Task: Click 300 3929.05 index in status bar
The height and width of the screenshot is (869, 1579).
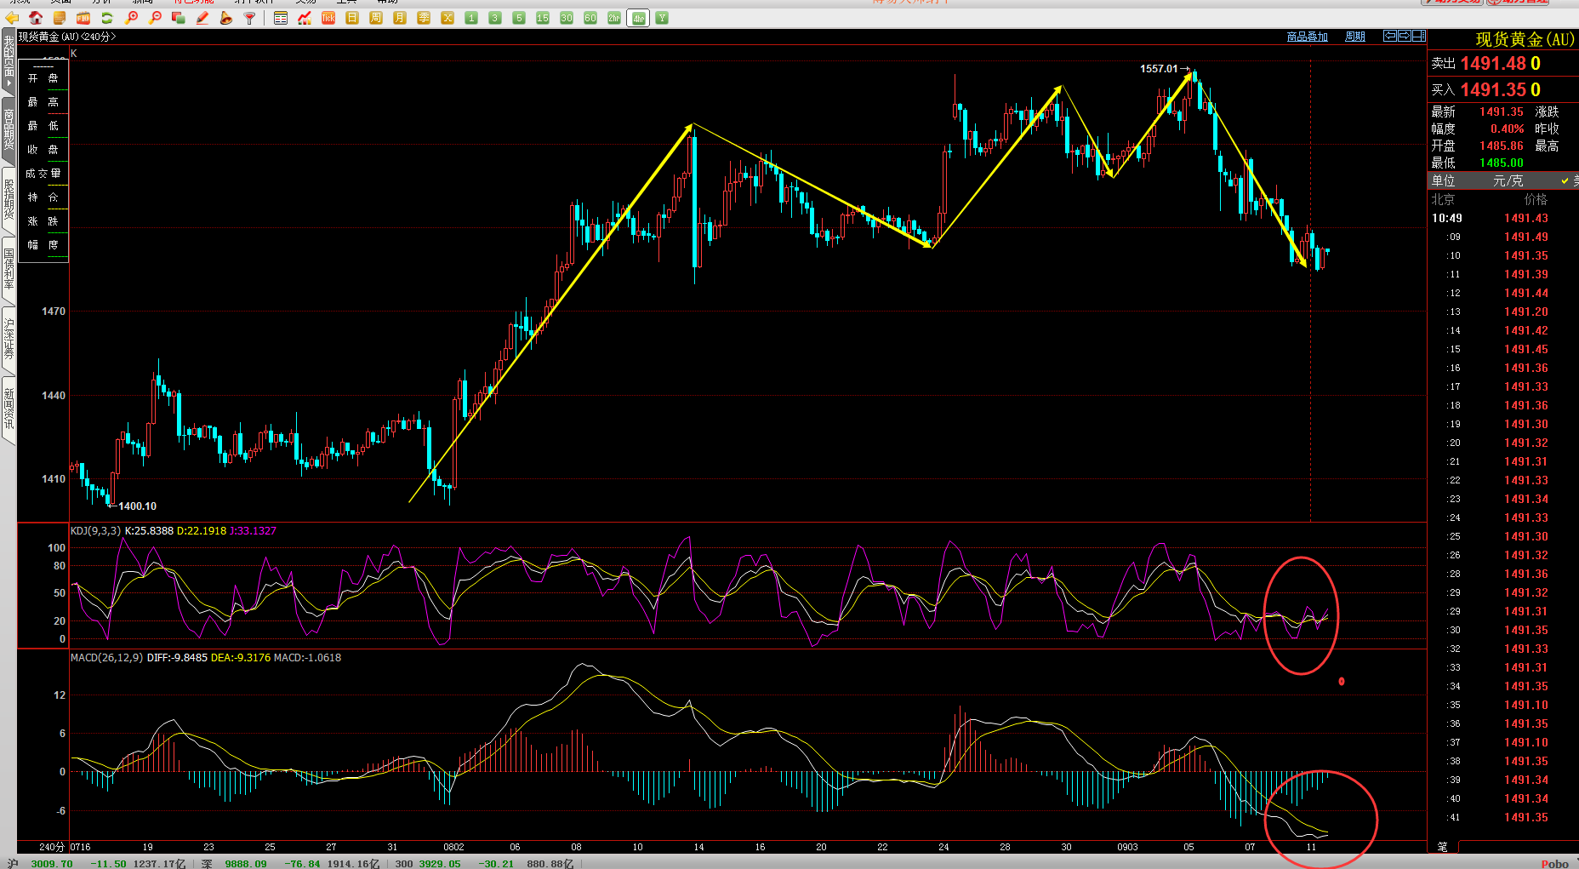Action: click(428, 863)
